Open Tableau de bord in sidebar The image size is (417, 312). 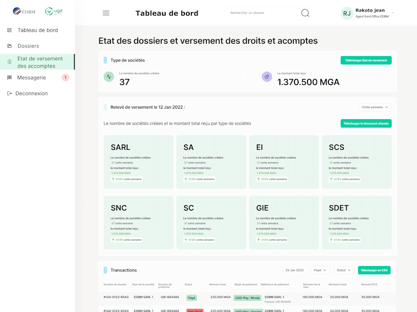37,30
